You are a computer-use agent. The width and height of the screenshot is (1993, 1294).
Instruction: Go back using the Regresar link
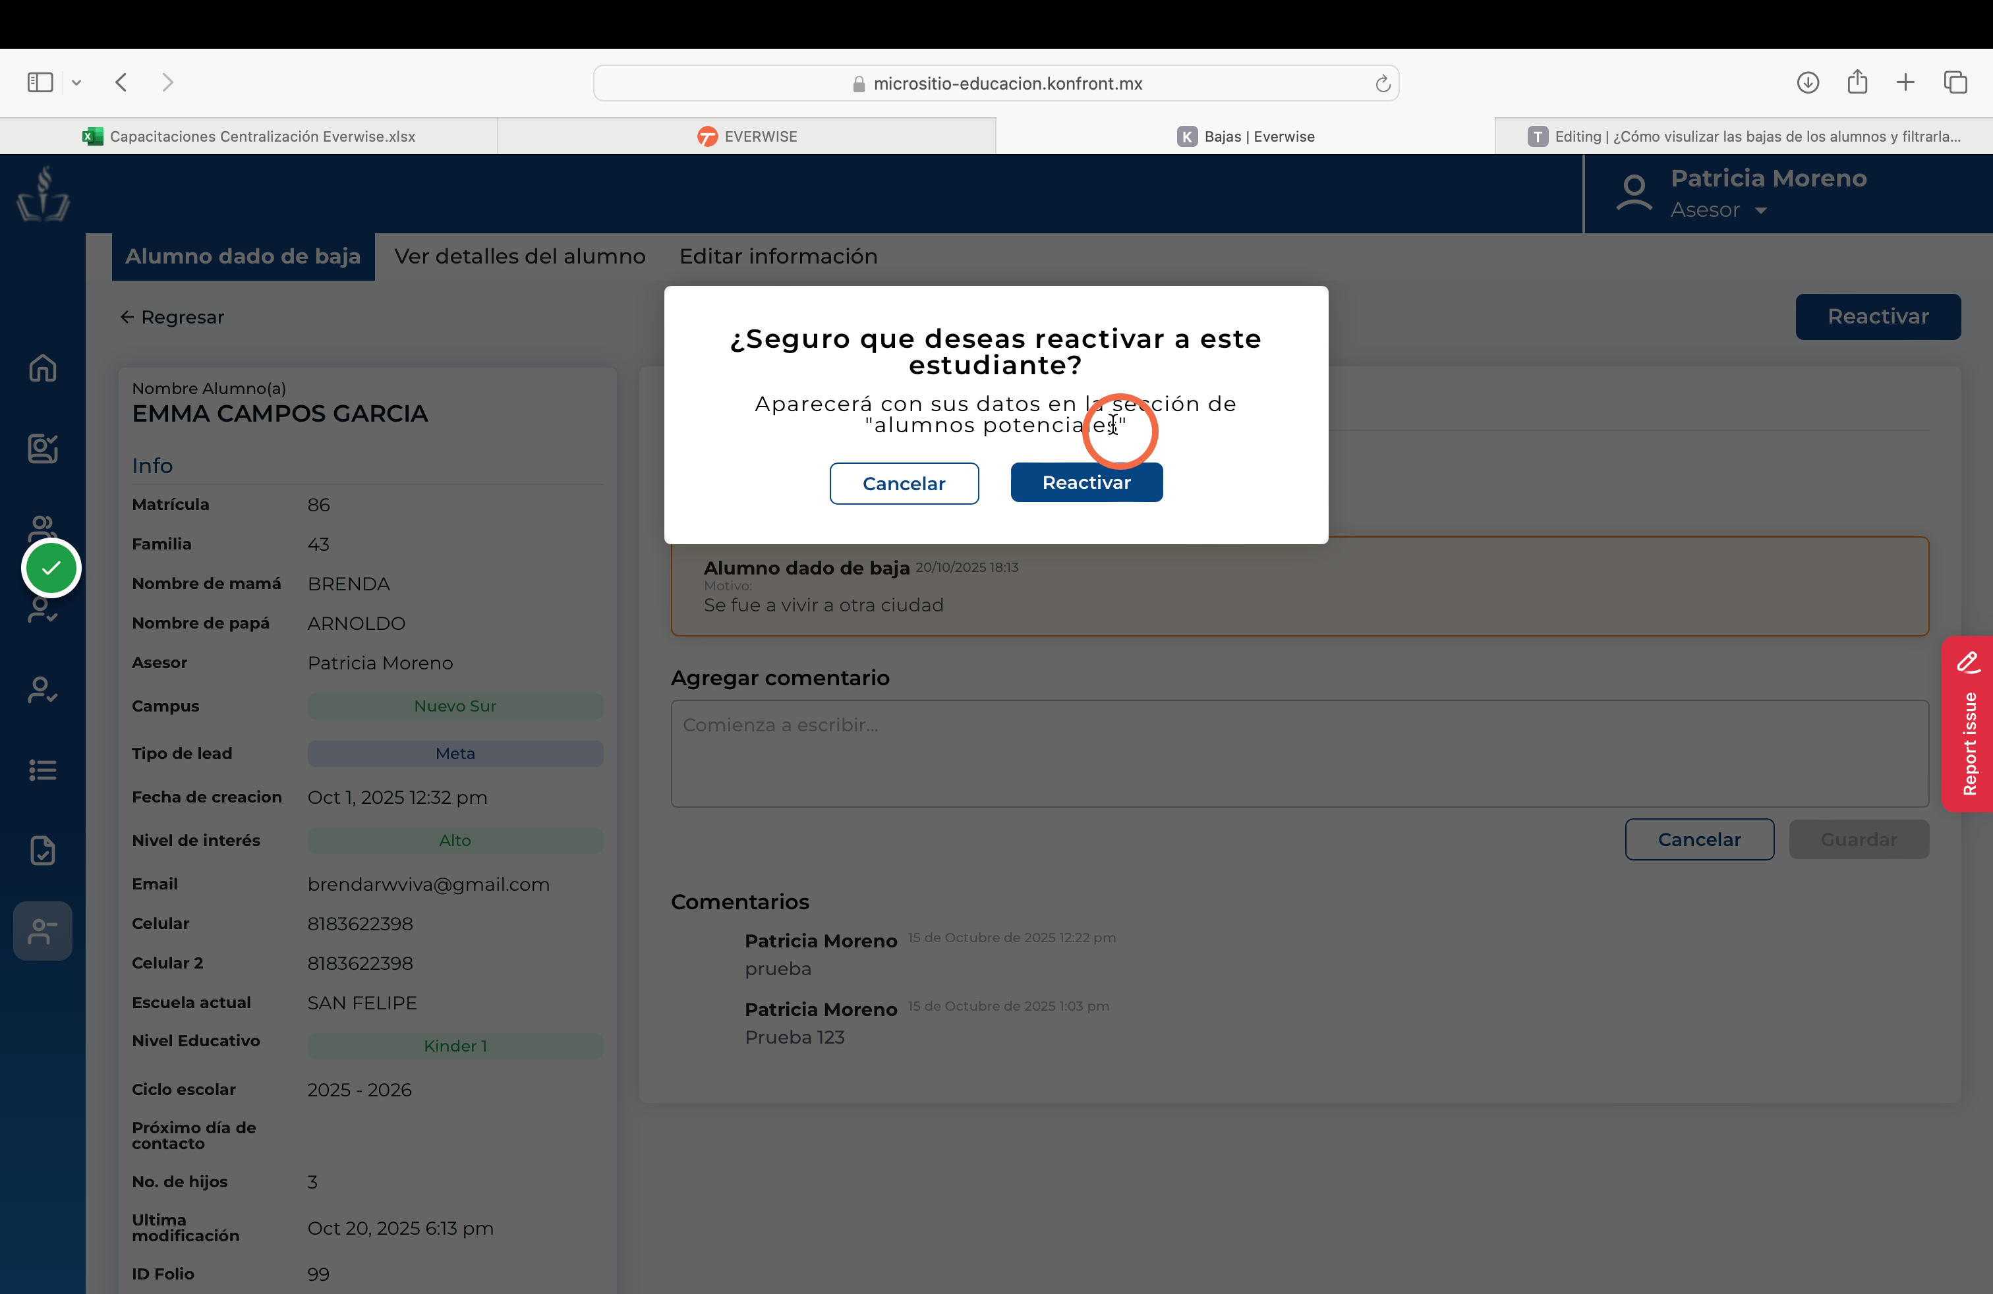tap(173, 317)
